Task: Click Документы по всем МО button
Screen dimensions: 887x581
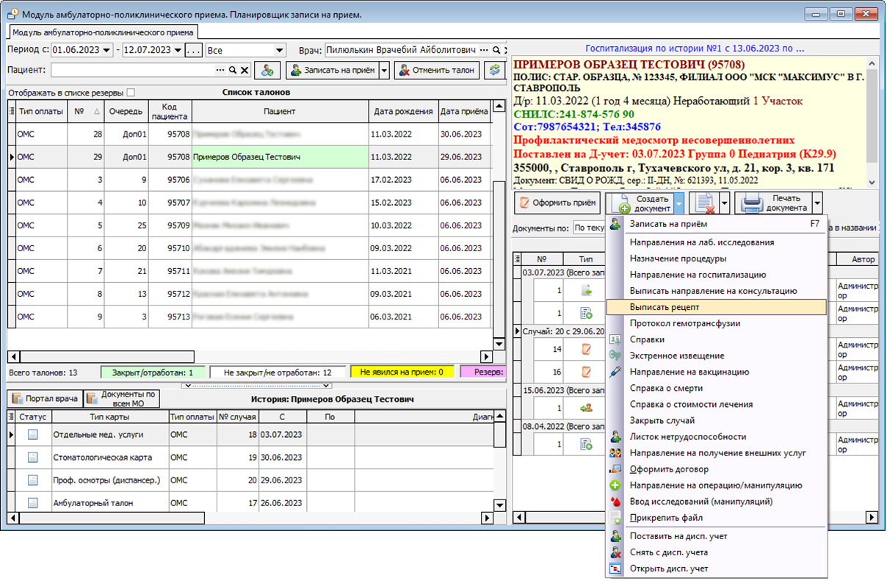Action: click(x=123, y=399)
